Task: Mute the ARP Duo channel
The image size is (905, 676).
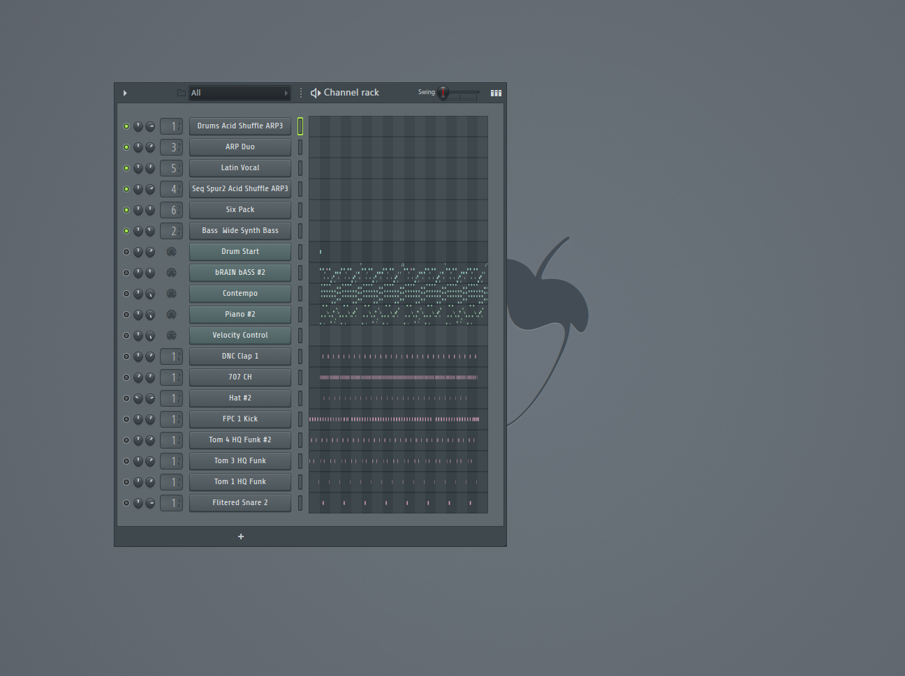Action: (126, 147)
